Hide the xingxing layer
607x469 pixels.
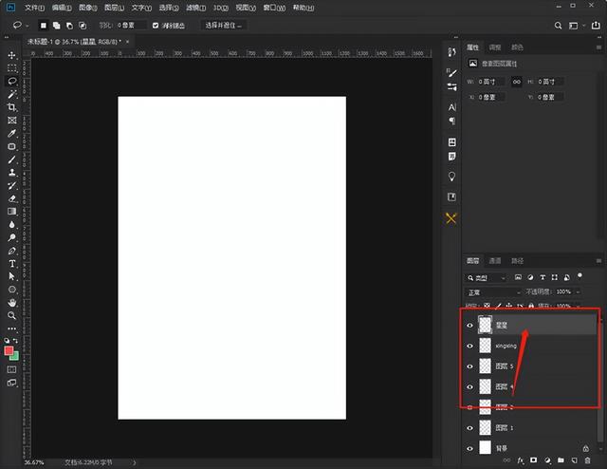pos(469,347)
